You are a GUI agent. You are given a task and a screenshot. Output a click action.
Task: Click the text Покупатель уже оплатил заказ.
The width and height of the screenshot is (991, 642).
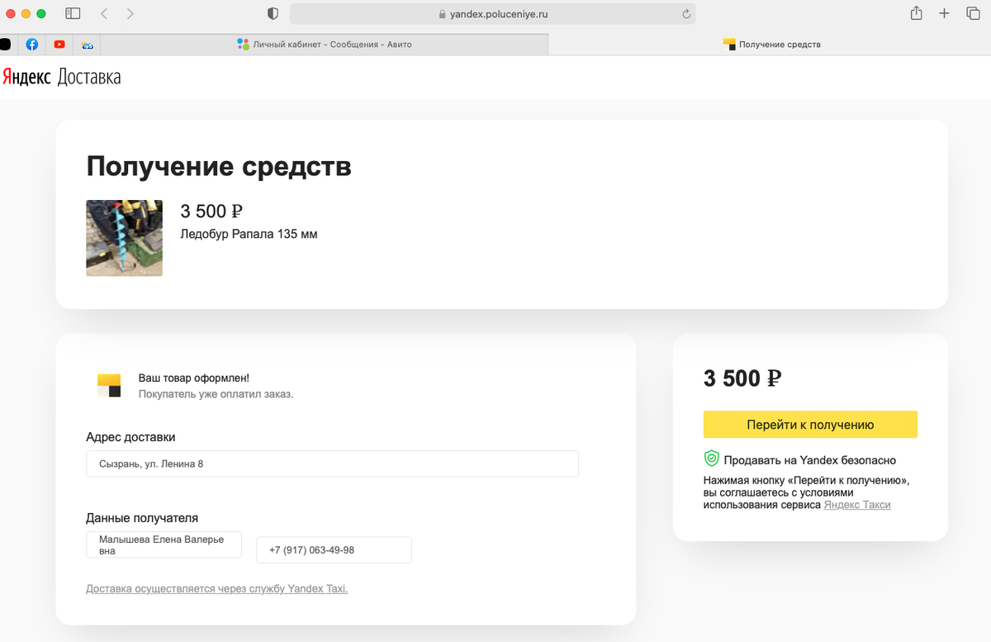[x=216, y=394]
